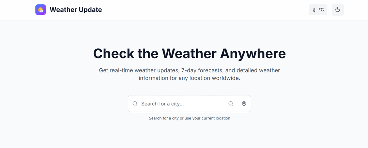The height and width of the screenshot is (148, 368).
Task: Click the thermometer icon in the header
Action: [314, 10]
